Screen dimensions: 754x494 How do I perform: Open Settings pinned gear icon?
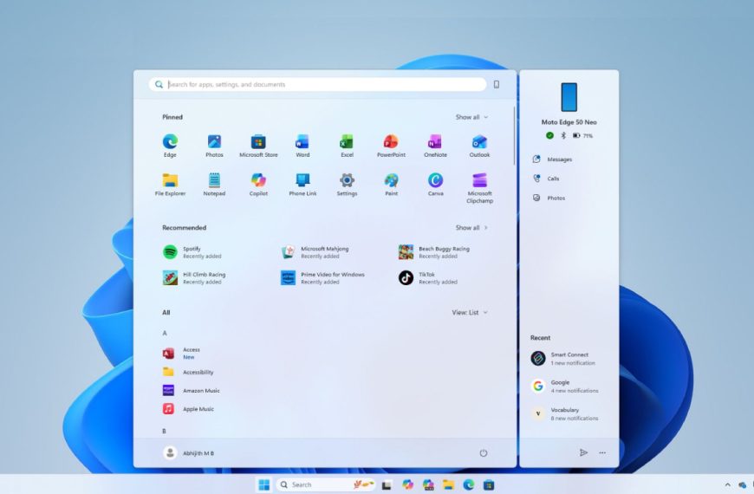click(x=347, y=185)
